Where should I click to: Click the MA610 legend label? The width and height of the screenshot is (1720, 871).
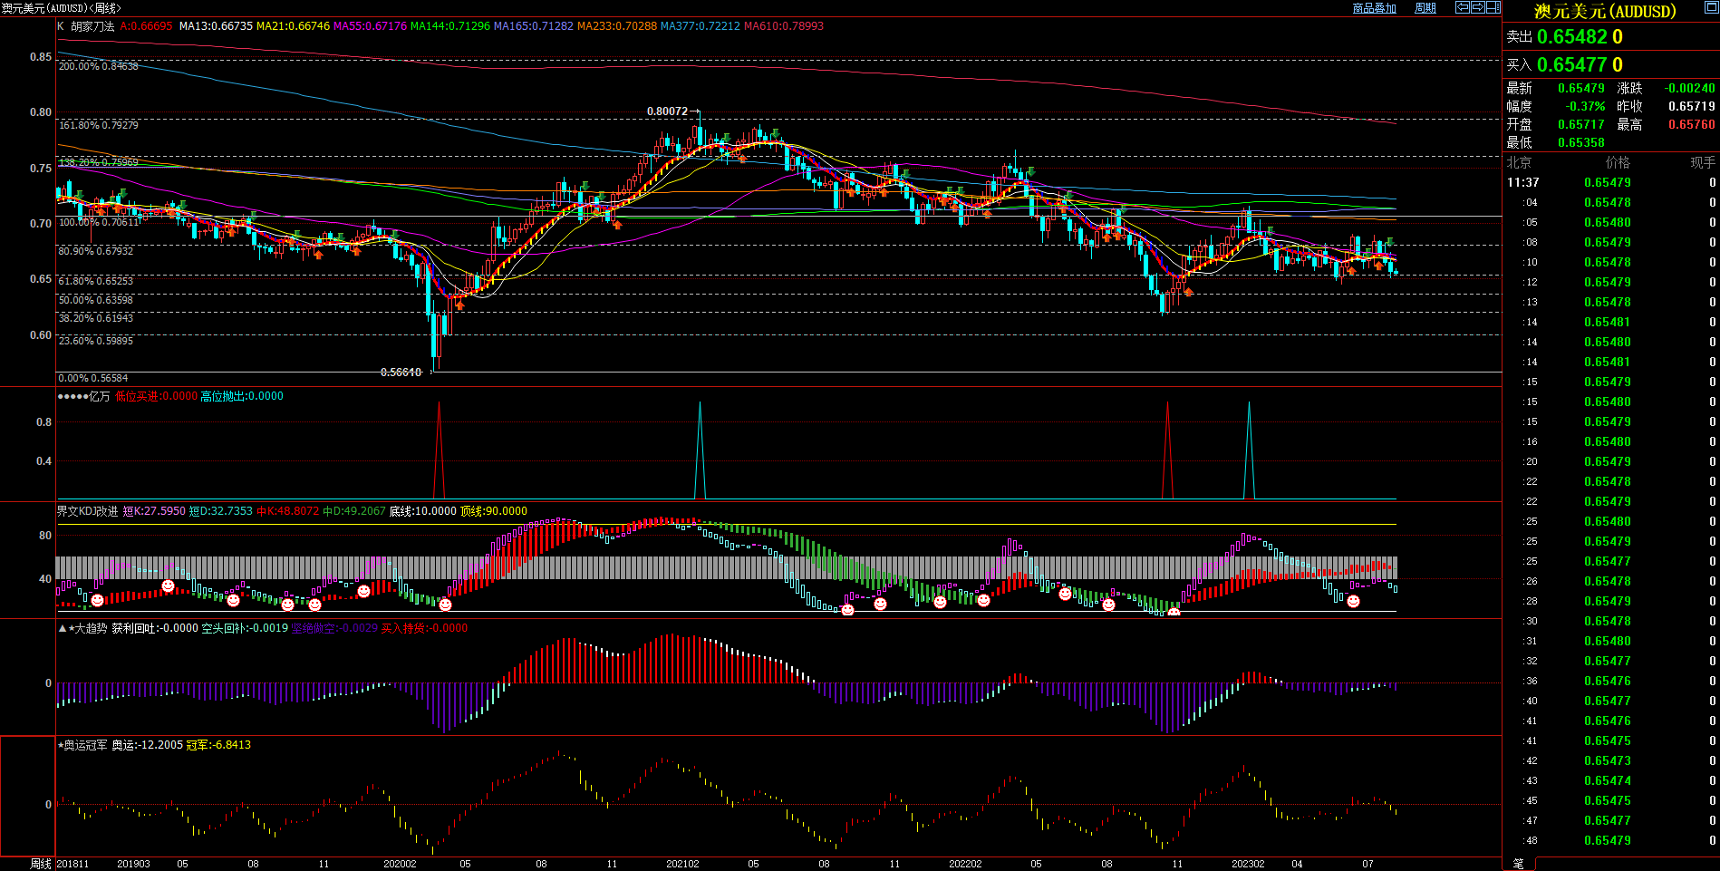pyautogui.click(x=783, y=26)
